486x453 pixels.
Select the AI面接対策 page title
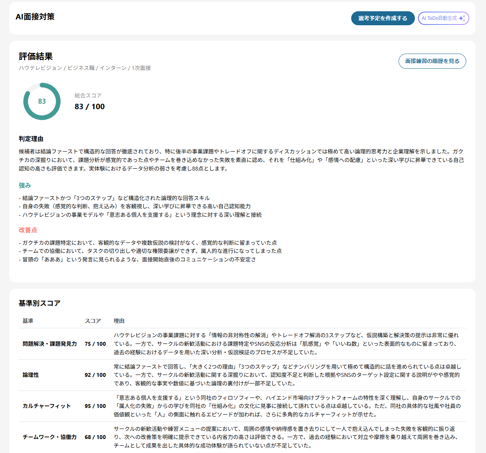click(x=35, y=17)
